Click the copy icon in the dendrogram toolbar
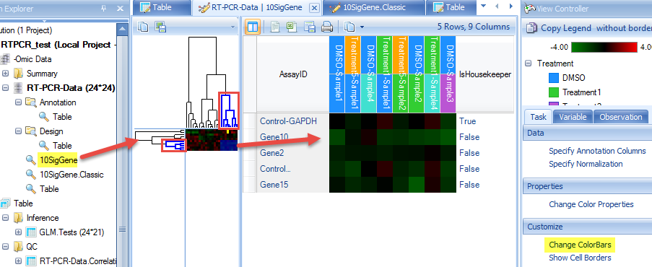 pos(143,27)
